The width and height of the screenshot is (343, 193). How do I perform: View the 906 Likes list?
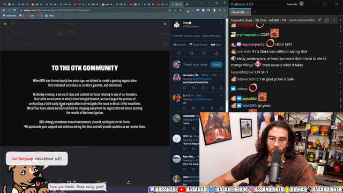(x=216, y=44)
